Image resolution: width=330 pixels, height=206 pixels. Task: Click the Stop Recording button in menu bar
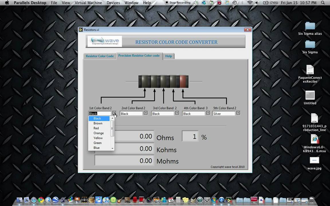click(x=178, y=3)
